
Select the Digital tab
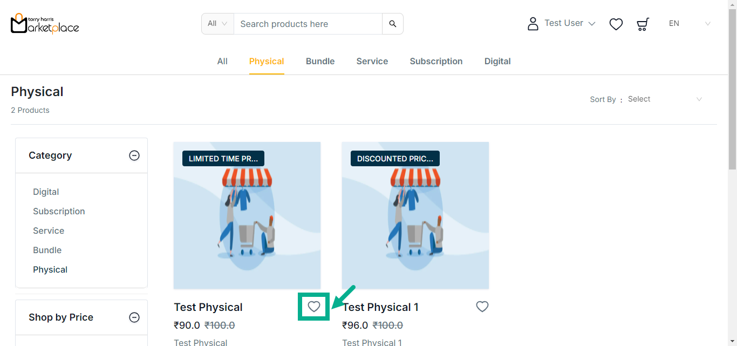[497, 62]
